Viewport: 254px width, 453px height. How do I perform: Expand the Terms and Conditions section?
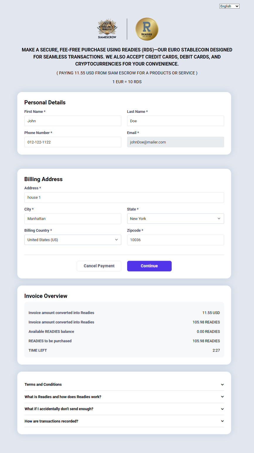(x=124, y=385)
